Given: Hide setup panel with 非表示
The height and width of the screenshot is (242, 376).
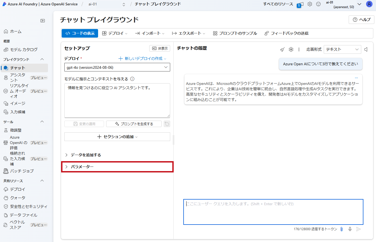Looking at the screenshot, I should (x=160, y=48).
